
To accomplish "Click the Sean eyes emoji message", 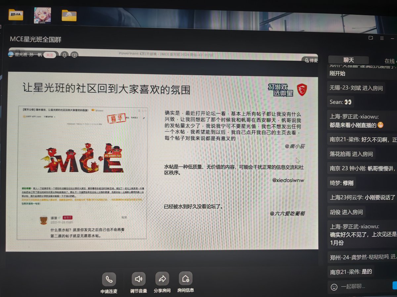I will (x=340, y=102).
